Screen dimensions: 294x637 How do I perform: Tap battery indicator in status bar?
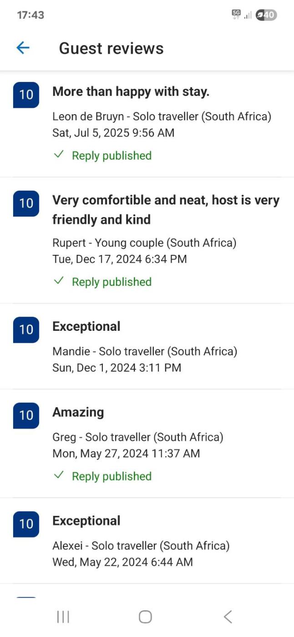[266, 15]
